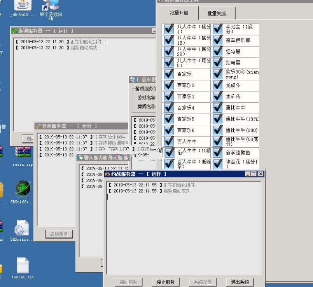
Task: Open the SRSniffer gear config file icon
Action: [22, 227]
